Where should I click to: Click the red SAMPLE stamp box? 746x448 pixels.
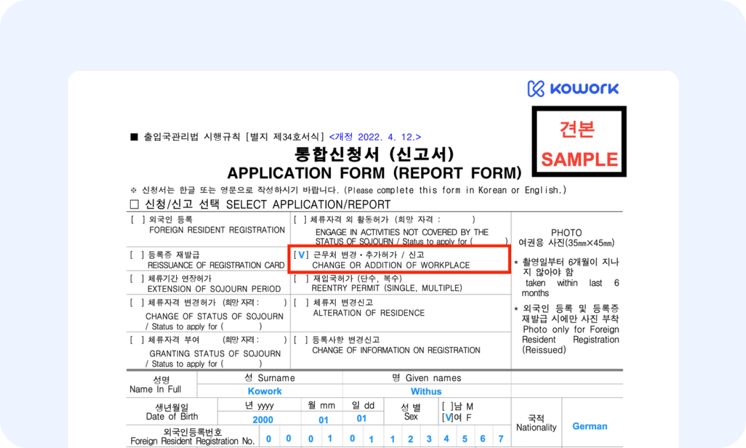579,141
